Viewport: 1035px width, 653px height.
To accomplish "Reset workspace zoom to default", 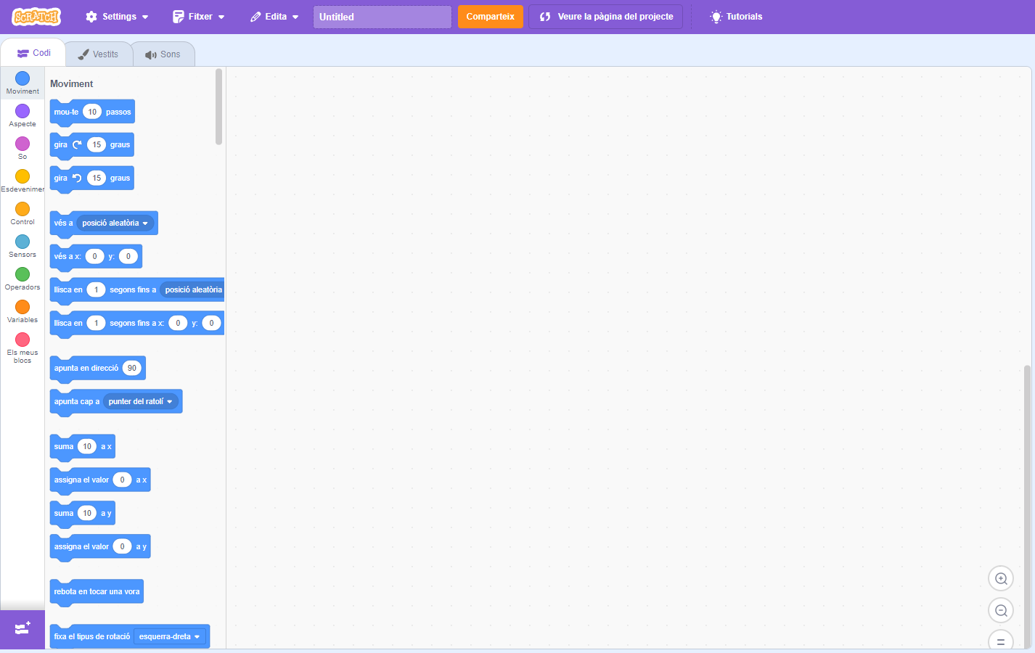I will pos(1001,641).
